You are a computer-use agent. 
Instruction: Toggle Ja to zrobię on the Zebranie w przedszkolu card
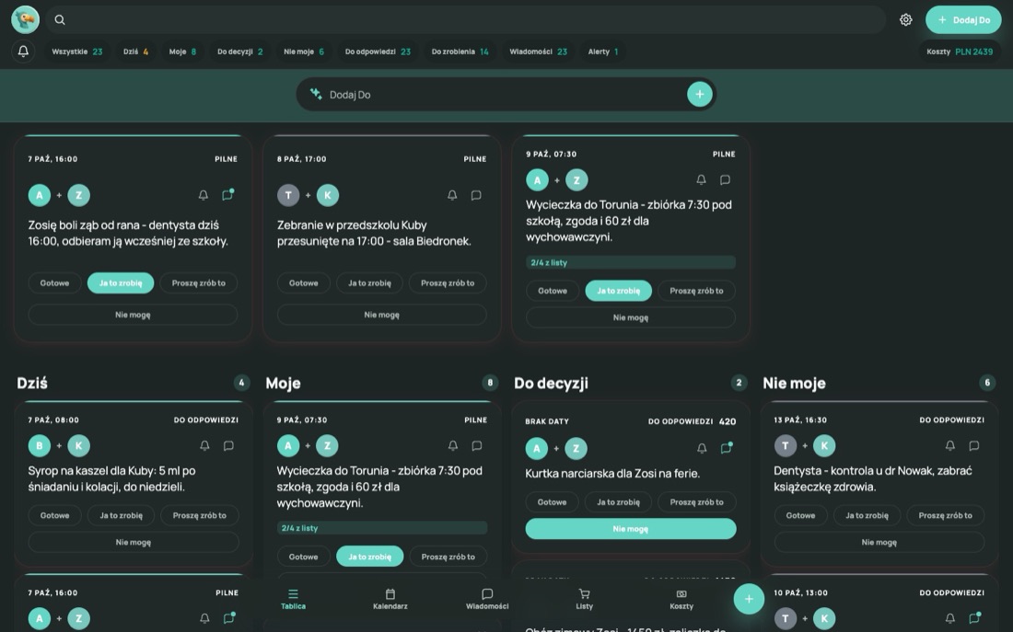[369, 282]
